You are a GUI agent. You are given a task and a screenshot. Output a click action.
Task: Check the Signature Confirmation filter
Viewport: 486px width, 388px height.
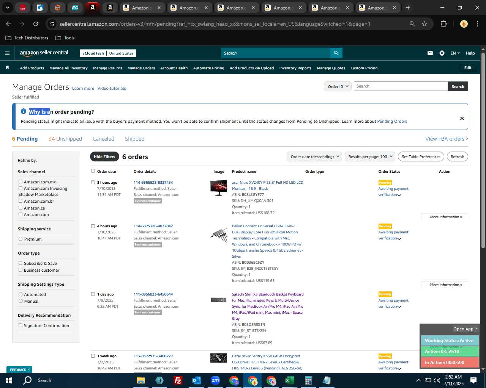tap(21, 325)
